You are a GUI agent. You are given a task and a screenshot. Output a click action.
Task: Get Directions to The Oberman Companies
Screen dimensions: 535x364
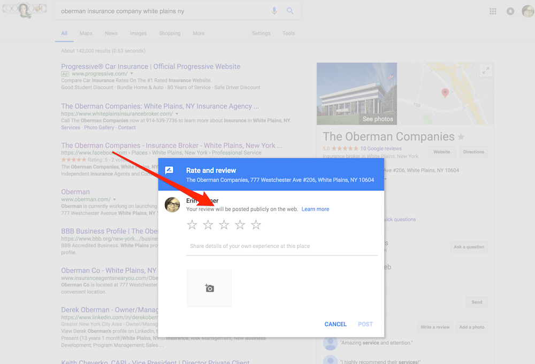click(473, 152)
